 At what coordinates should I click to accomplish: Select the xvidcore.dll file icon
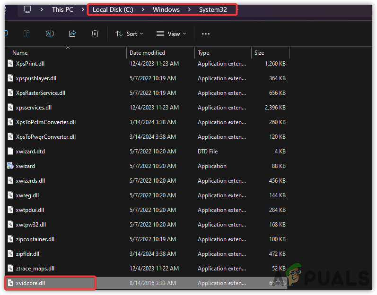tap(10, 283)
